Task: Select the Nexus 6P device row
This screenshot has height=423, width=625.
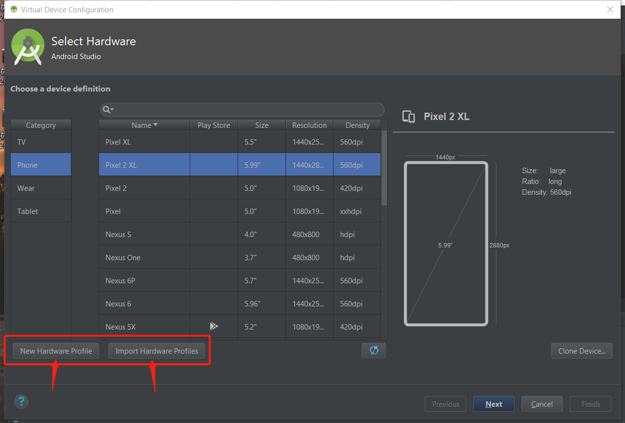Action: tap(144, 281)
